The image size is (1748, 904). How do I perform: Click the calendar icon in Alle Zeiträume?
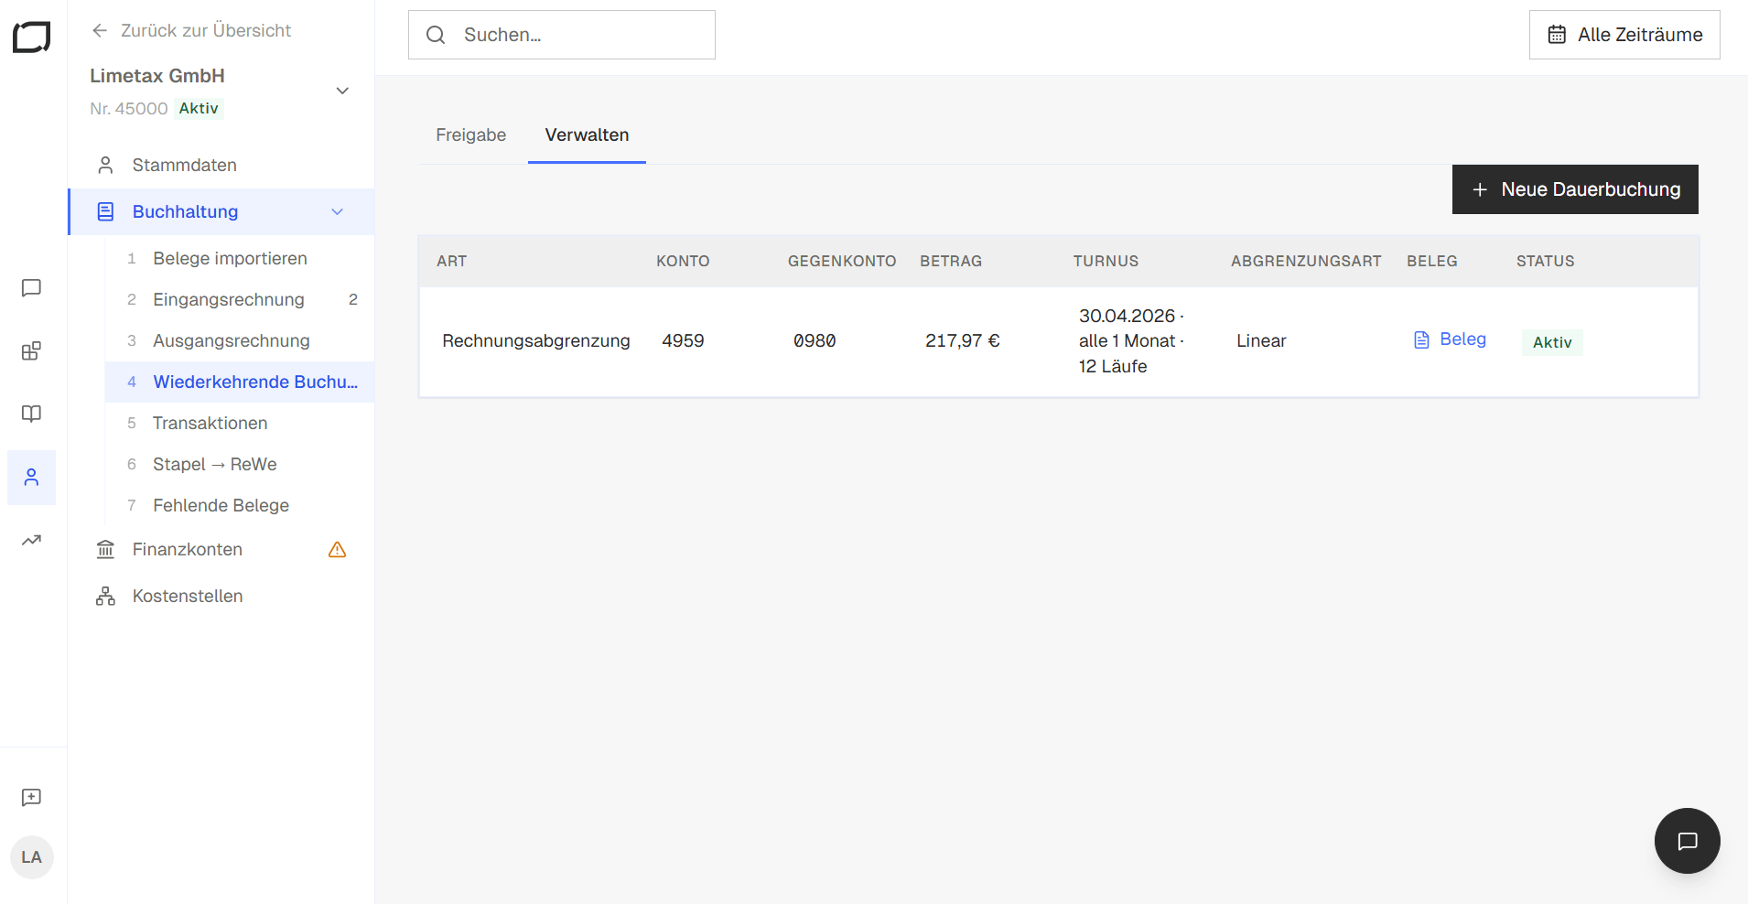tap(1557, 35)
